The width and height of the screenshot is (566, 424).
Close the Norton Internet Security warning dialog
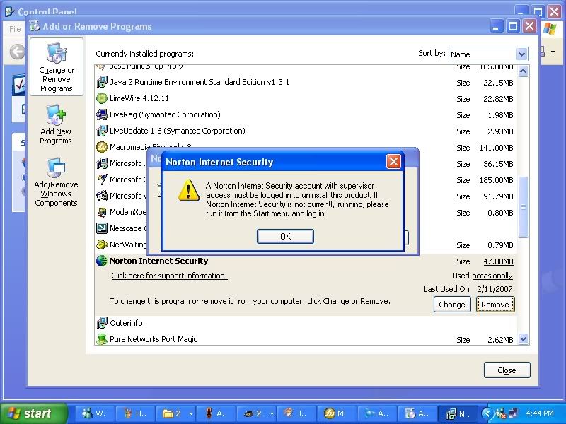click(x=393, y=162)
